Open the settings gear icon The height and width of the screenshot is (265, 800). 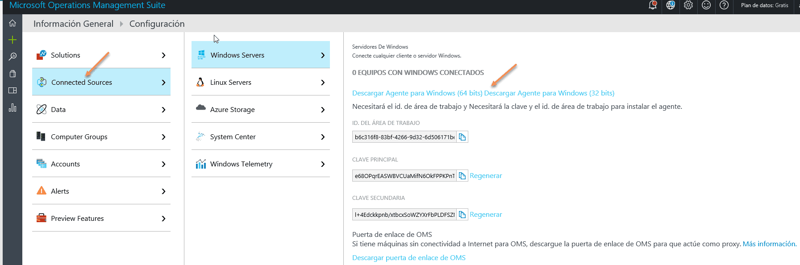click(688, 5)
